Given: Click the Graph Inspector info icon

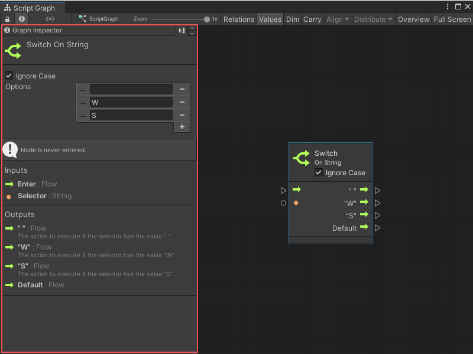Looking at the screenshot, I should pyautogui.click(x=6, y=31).
